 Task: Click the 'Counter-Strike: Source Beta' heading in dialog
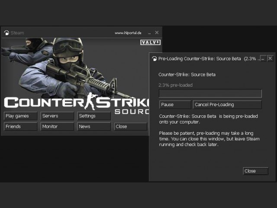click(187, 75)
